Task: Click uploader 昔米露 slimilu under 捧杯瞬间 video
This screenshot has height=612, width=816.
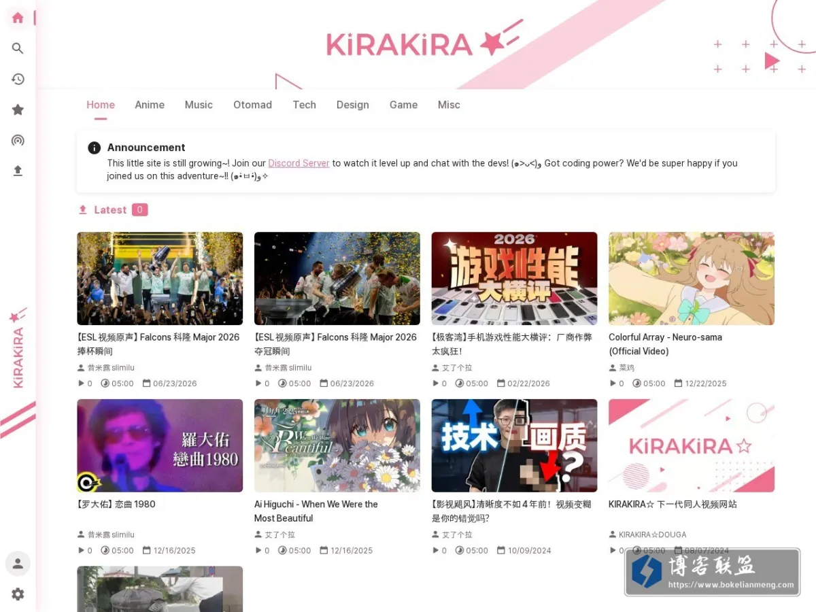Action: tap(111, 368)
